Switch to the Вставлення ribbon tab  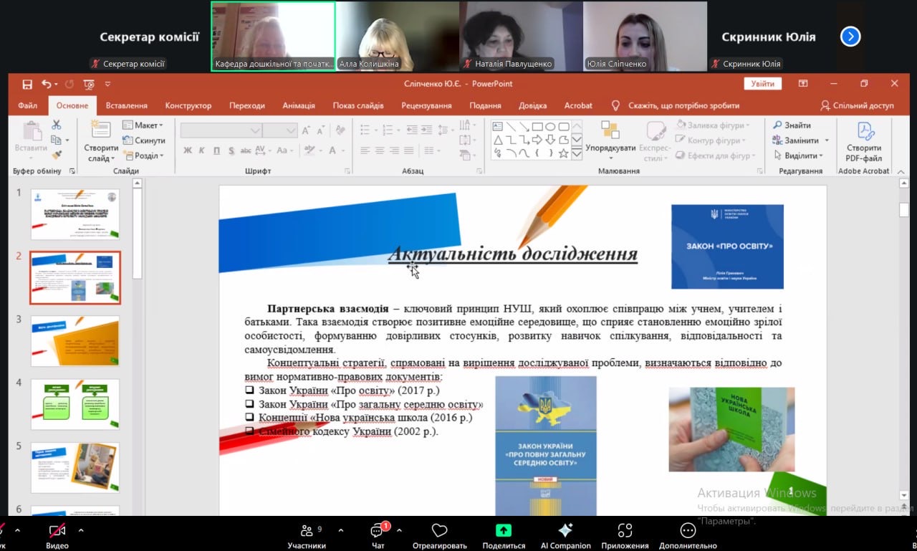126,105
